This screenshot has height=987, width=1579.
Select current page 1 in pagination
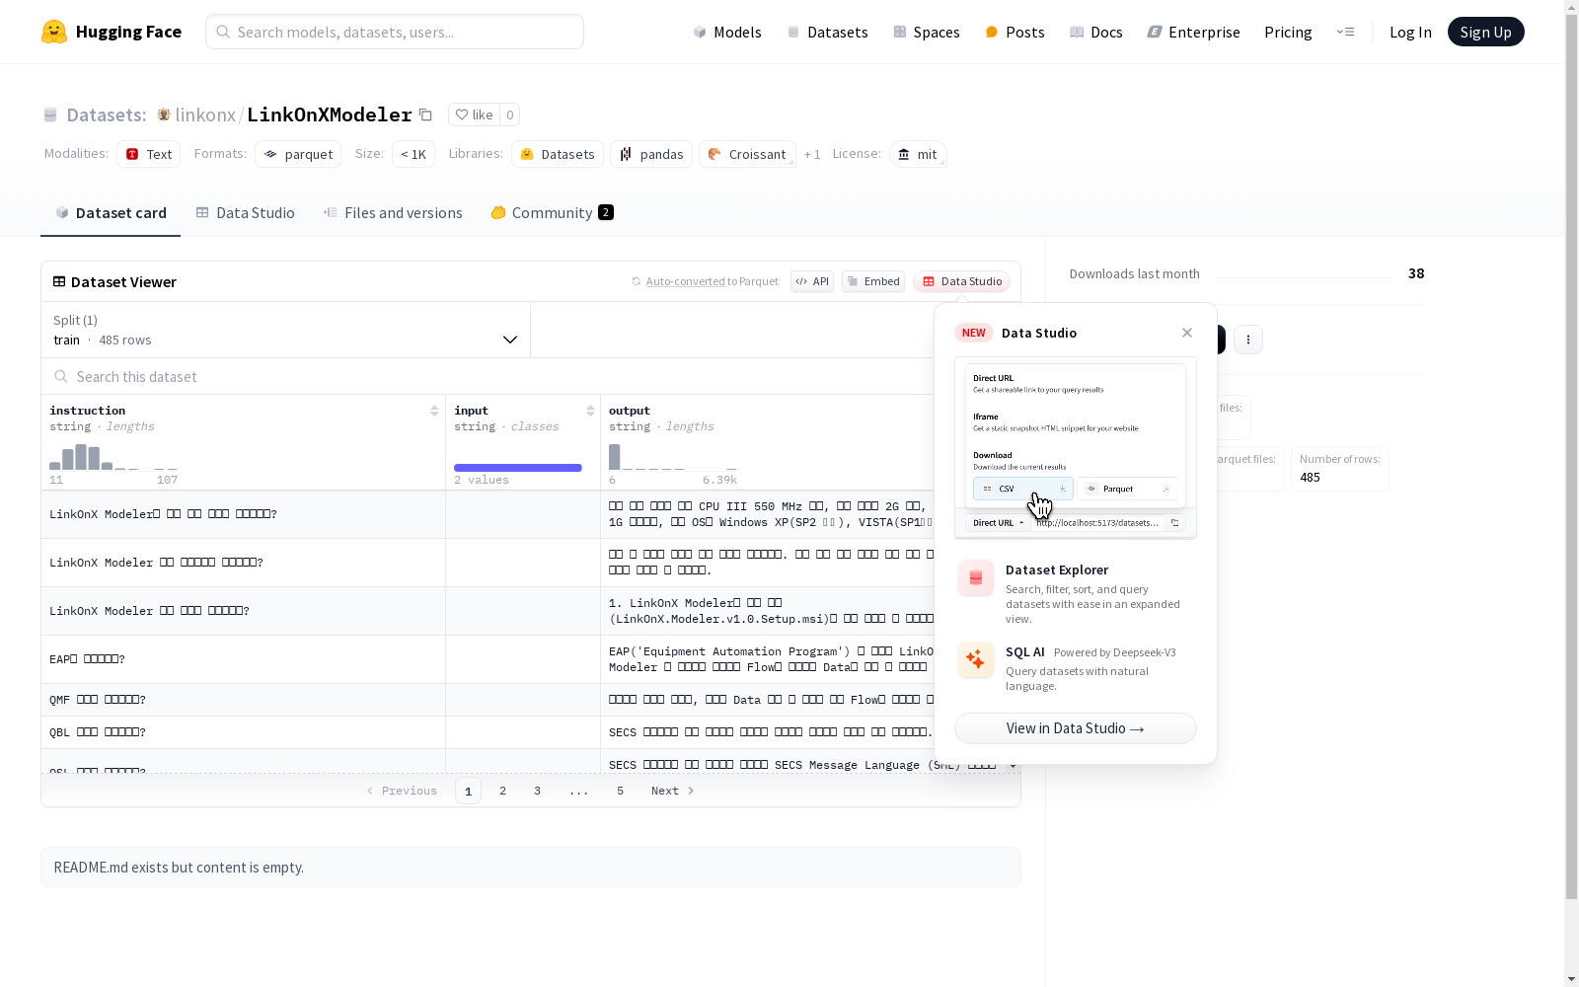tap(469, 791)
